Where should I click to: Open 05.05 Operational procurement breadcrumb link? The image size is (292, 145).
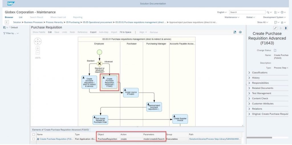98,22
